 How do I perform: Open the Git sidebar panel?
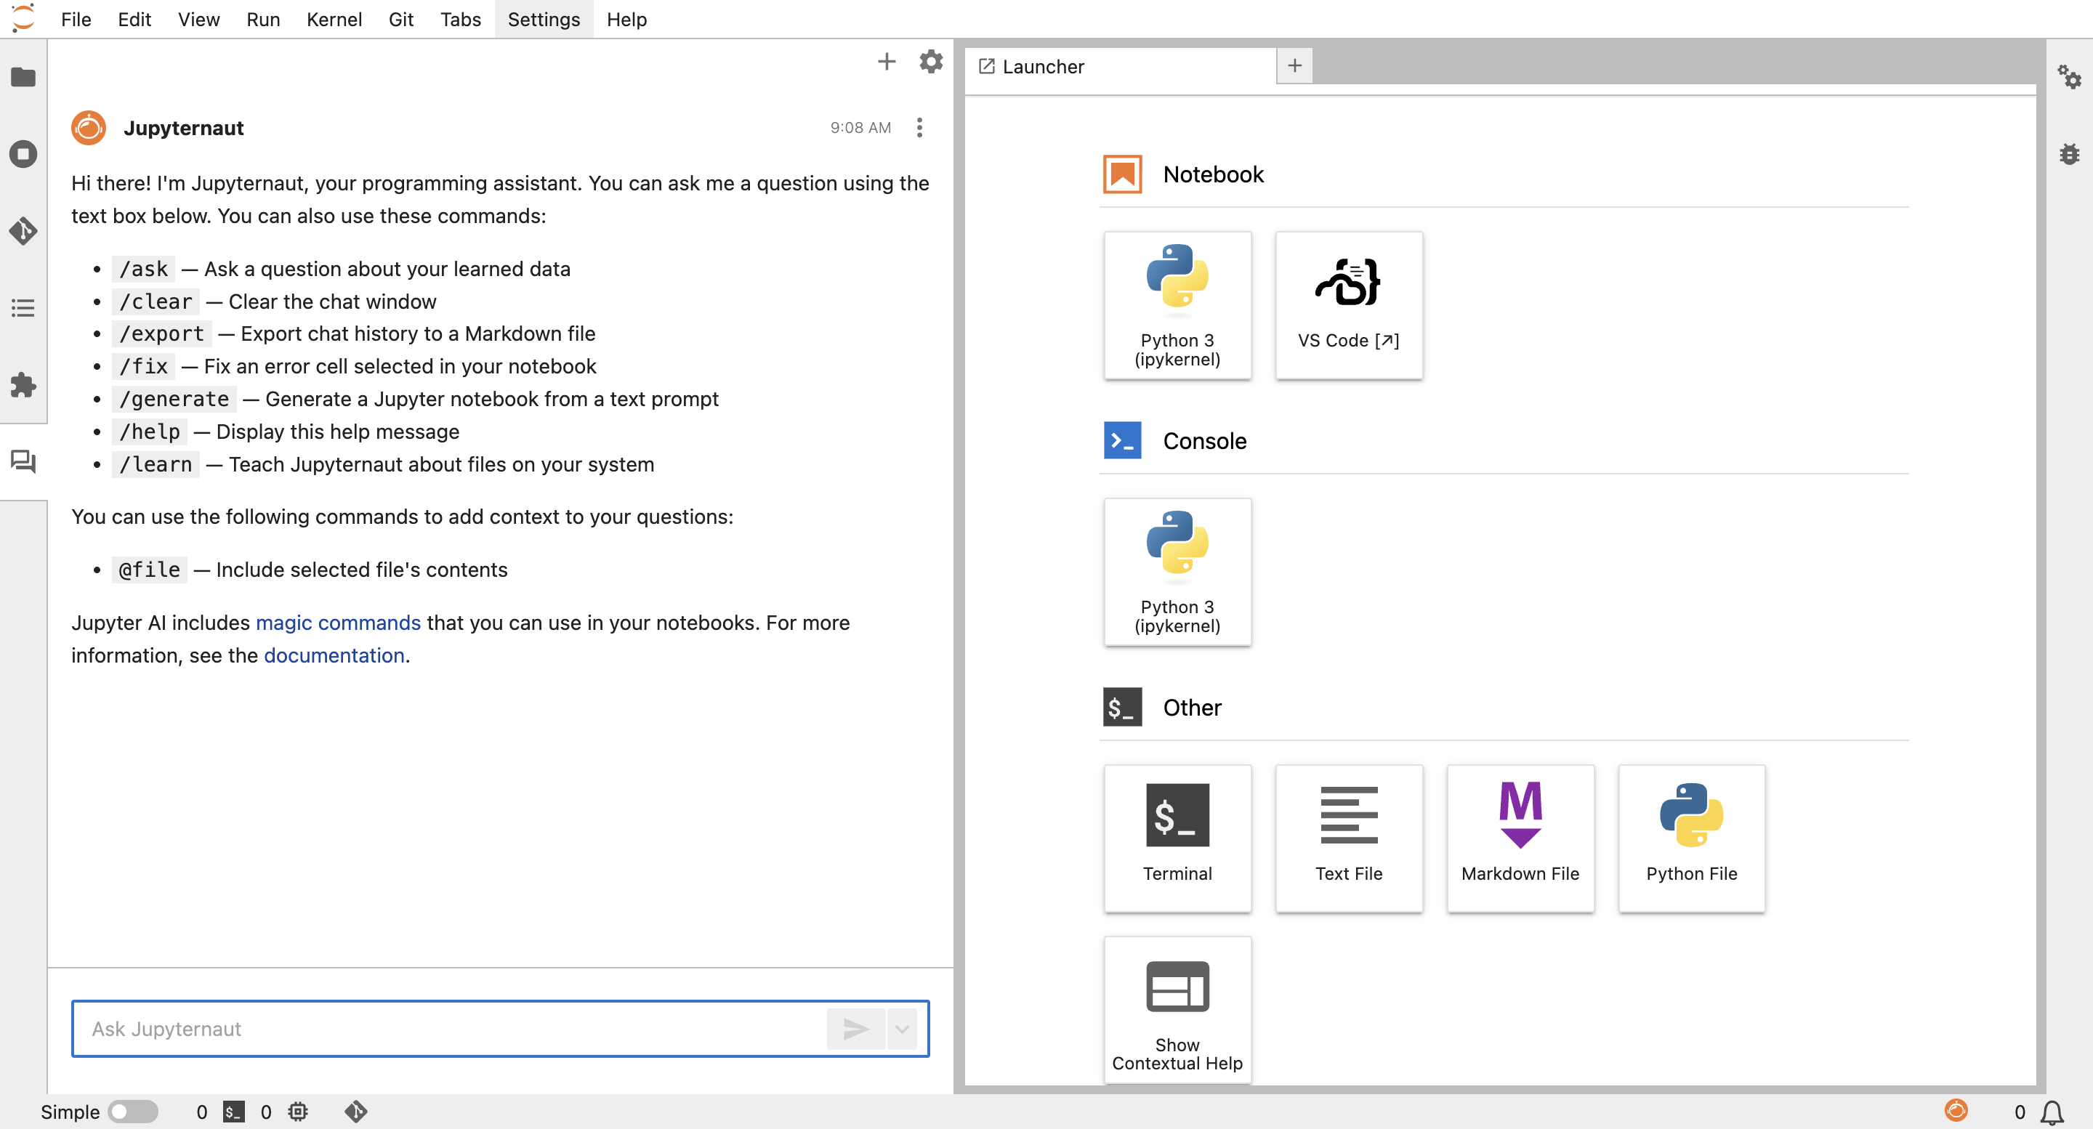coord(23,232)
